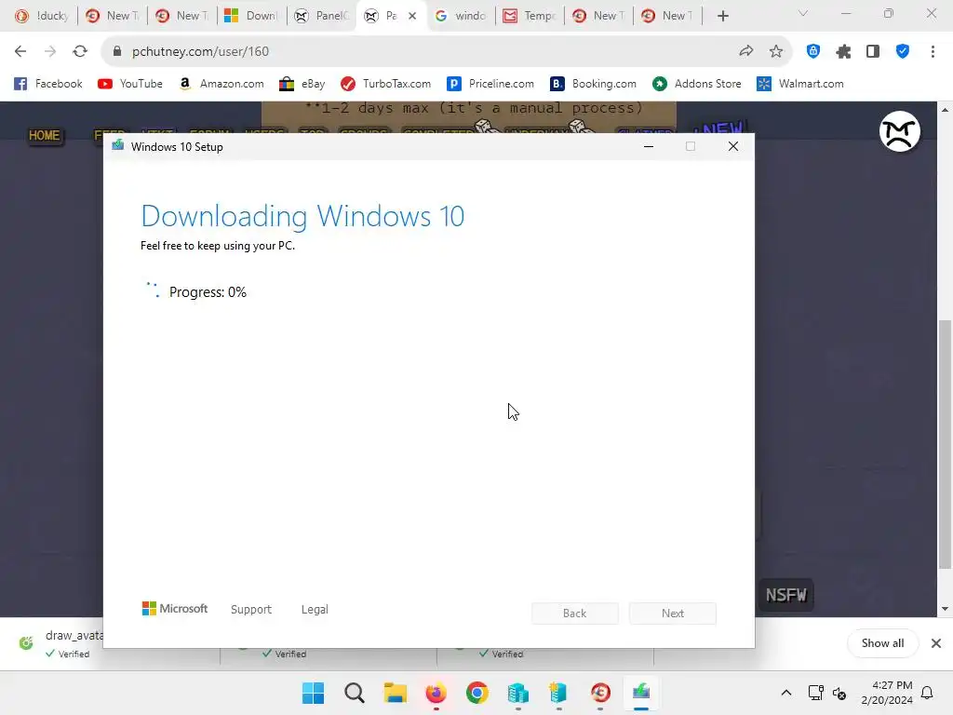Click the share page icon in address bar
The height and width of the screenshot is (715, 953).
pyautogui.click(x=745, y=52)
